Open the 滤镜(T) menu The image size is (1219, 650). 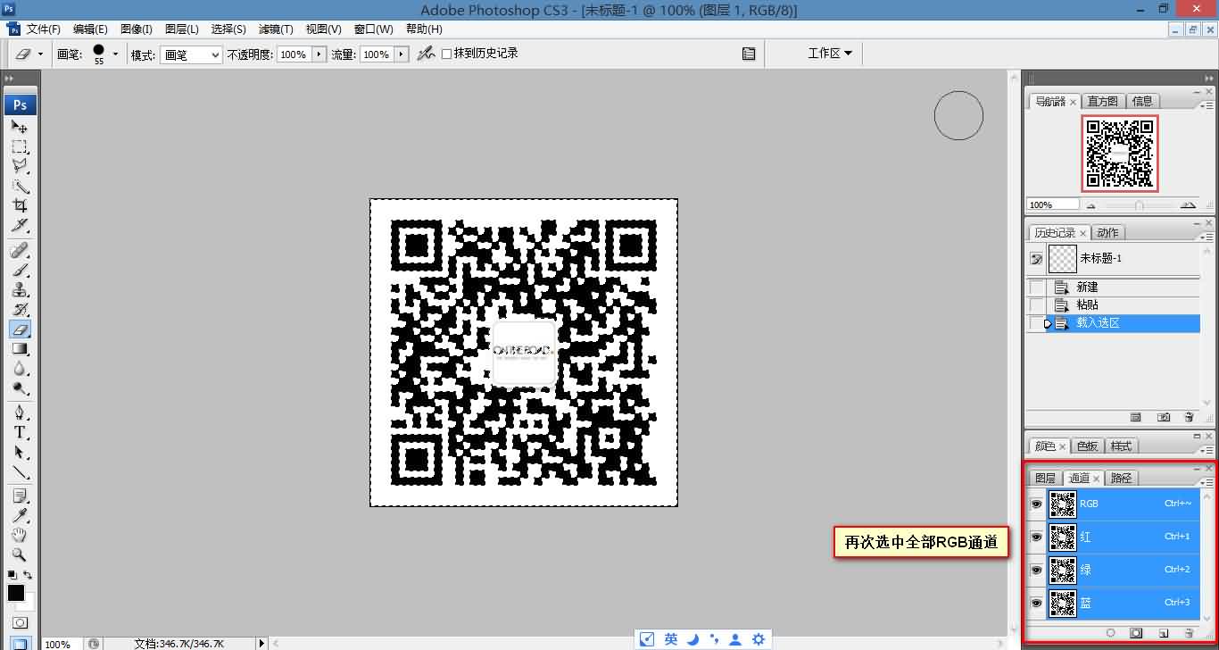[276, 29]
